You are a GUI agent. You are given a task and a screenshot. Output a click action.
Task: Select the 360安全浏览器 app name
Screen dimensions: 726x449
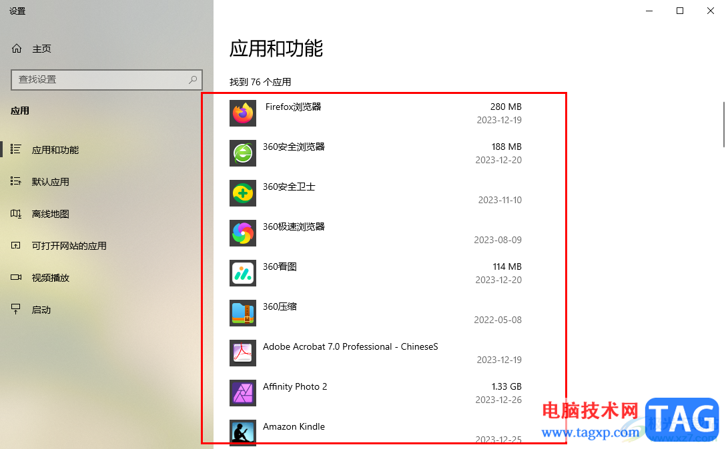coord(294,147)
